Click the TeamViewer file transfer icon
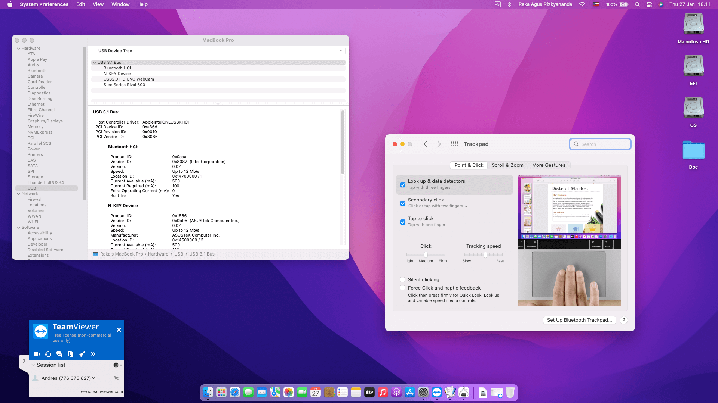Viewport: 718px width, 403px height. (71, 354)
